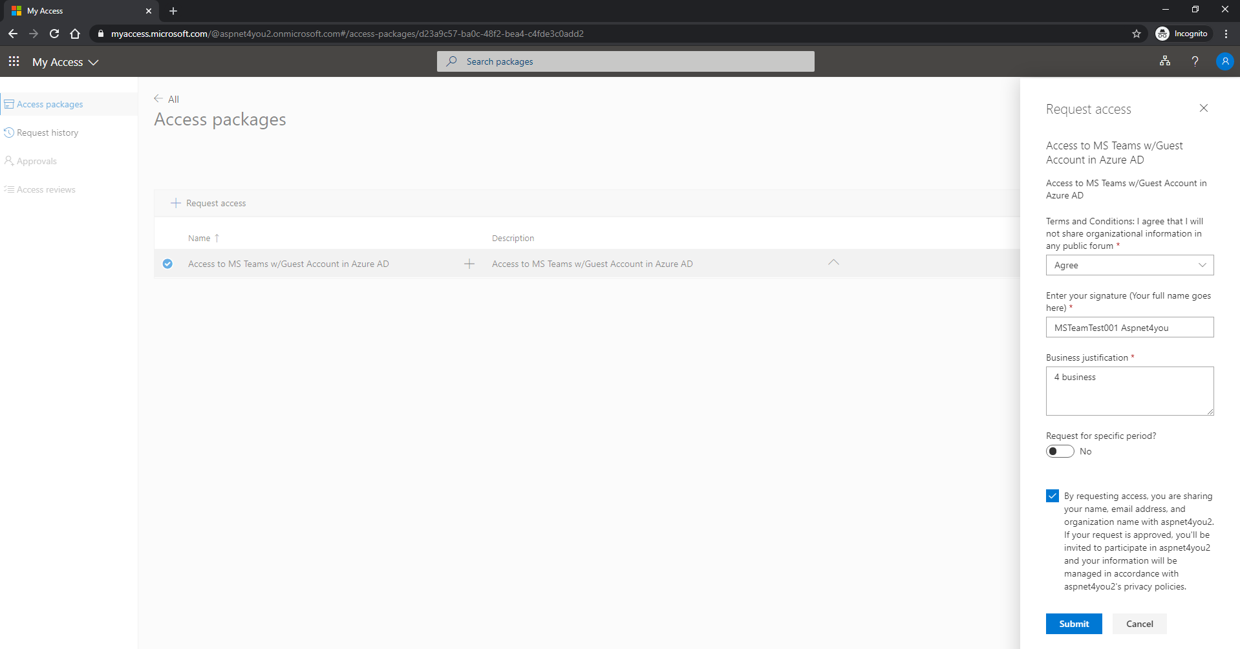Open the Agree terms dropdown

pyautogui.click(x=1129, y=265)
